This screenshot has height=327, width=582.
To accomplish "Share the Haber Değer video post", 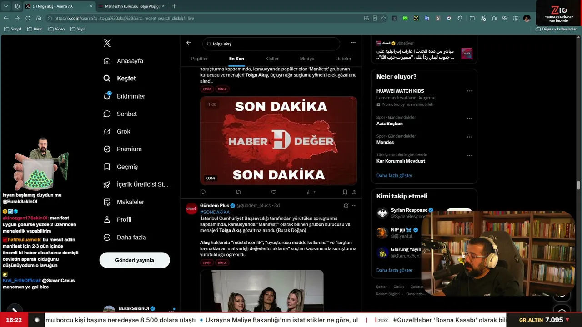I will tap(354, 192).
